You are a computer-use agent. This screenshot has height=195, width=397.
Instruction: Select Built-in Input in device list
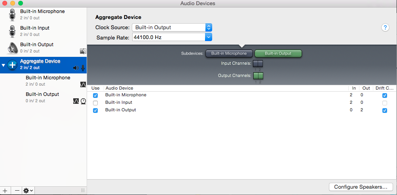(x=43, y=31)
